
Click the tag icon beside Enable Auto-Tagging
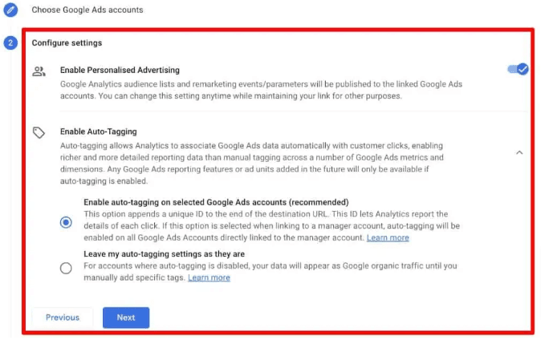[x=39, y=132]
